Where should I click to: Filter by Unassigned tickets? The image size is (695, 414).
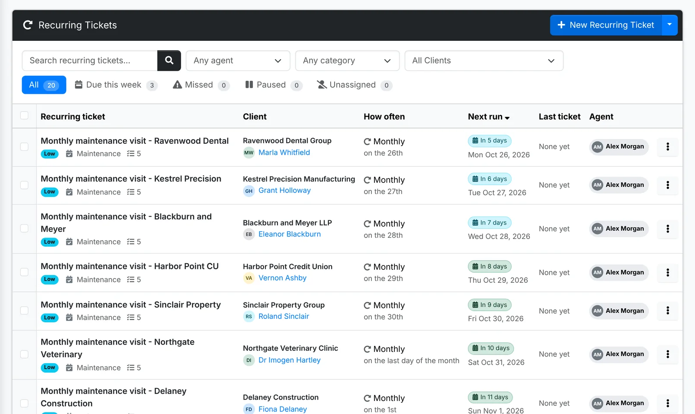point(354,85)
